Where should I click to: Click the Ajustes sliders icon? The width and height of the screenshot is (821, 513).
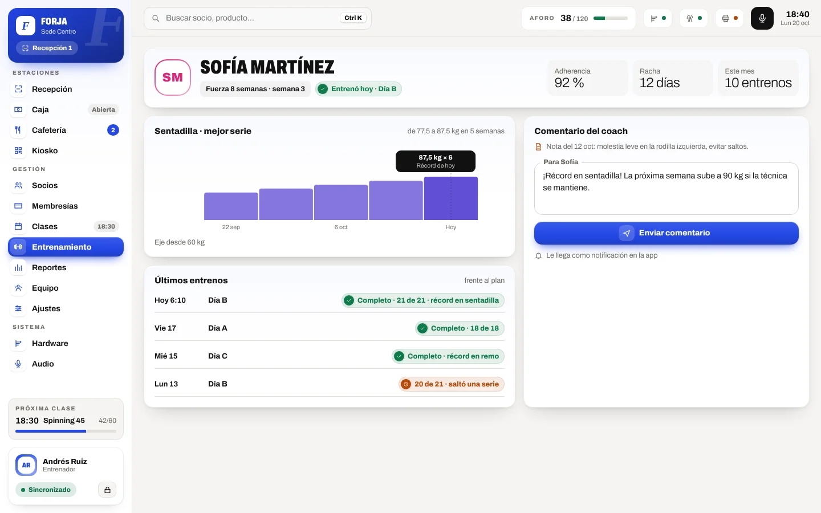point(18,308)
